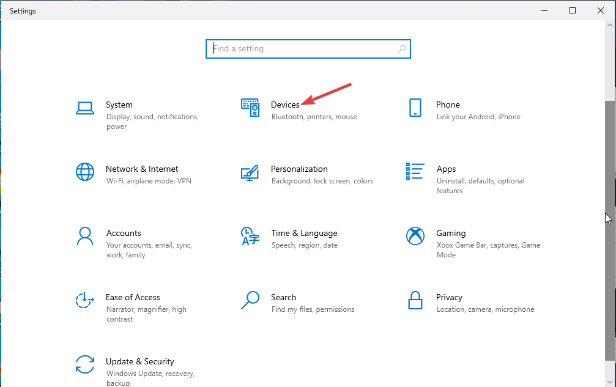Open Time & Language title
Screen dimensions: 616x387
point(305,233)
